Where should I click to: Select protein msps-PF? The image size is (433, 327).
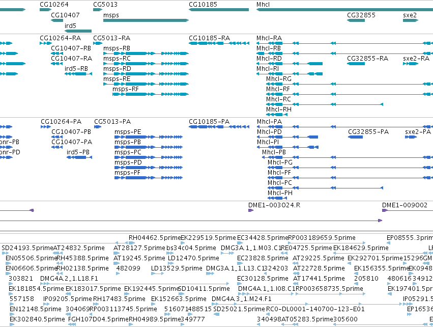tap(149, 178)
